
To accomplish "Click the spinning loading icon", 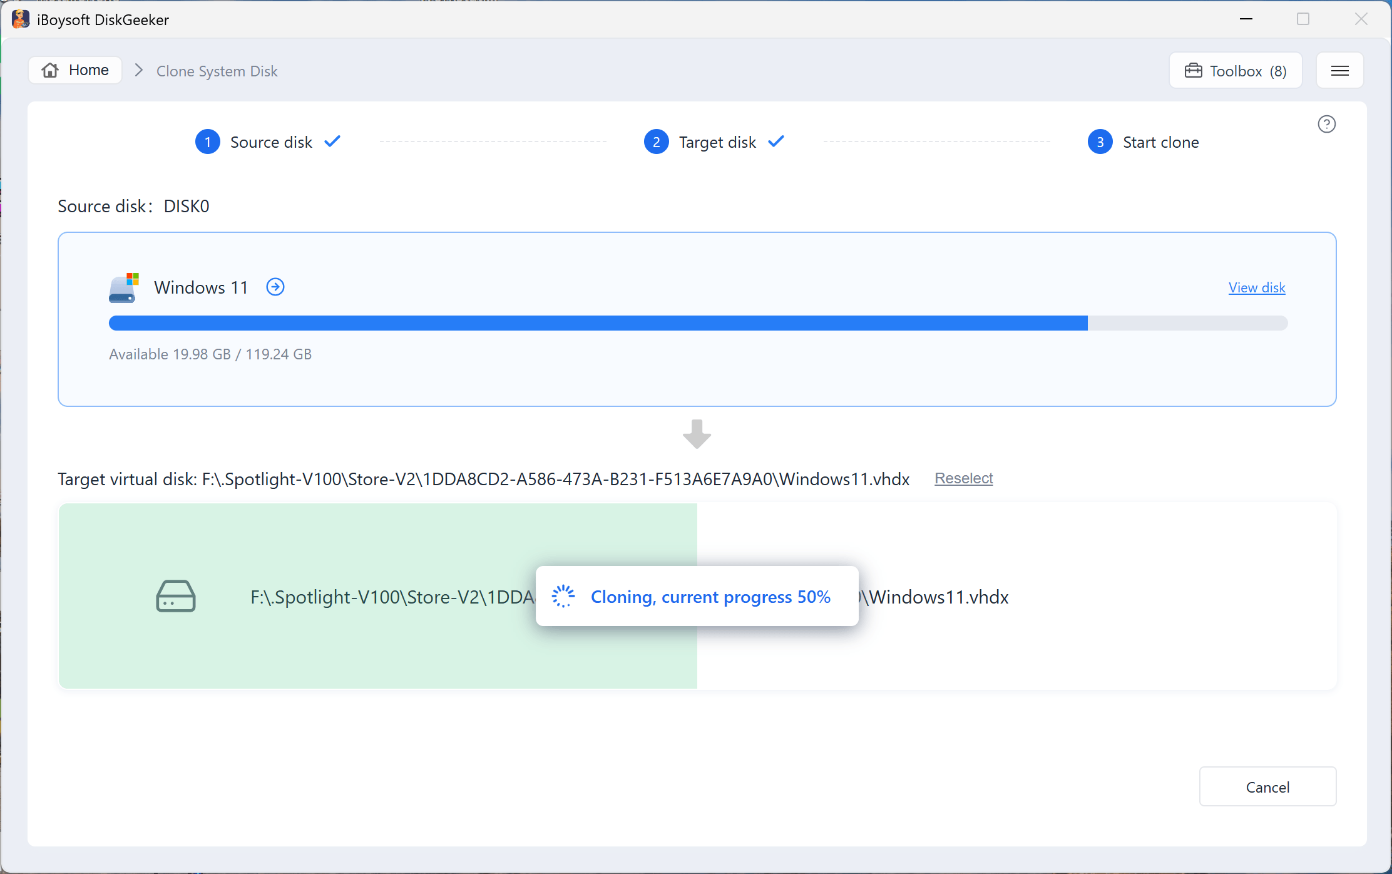I will (563, 596).
